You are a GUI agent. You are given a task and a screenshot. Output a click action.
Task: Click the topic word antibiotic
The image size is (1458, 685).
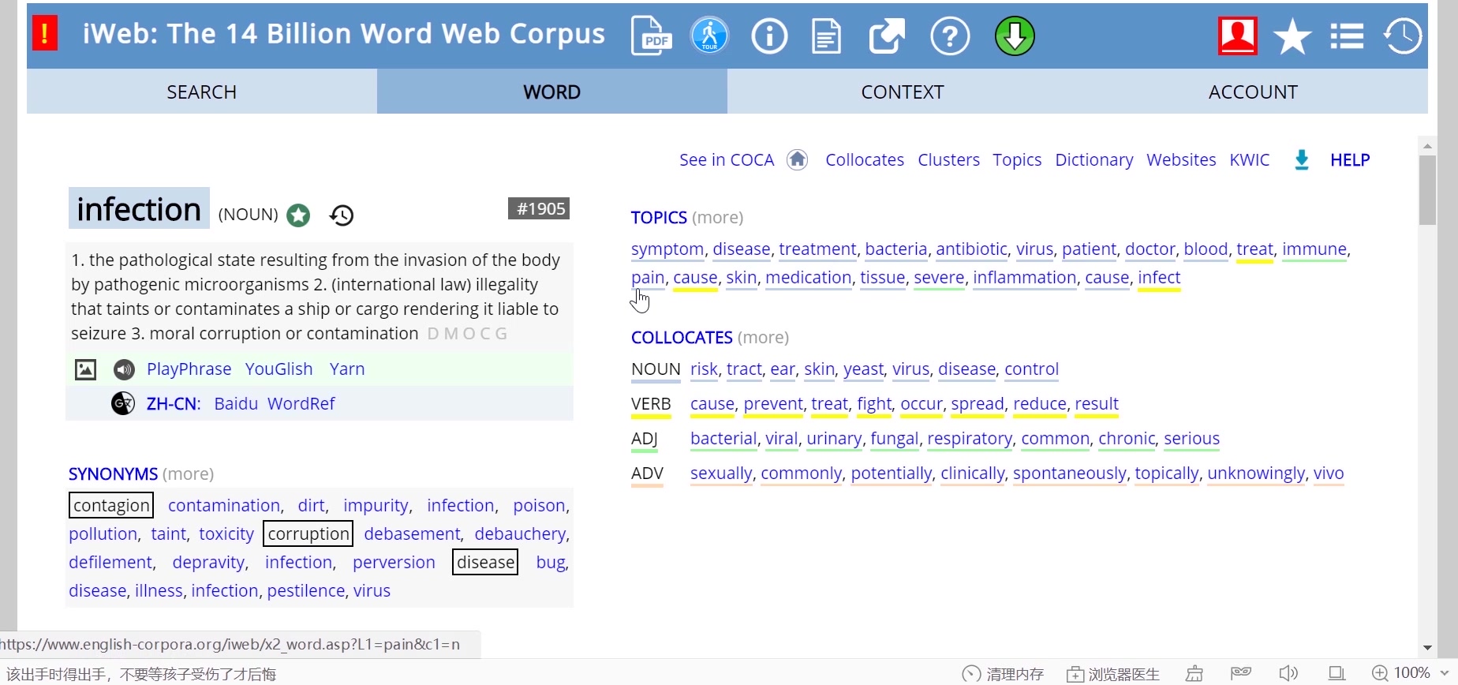[x=971, y=249]
